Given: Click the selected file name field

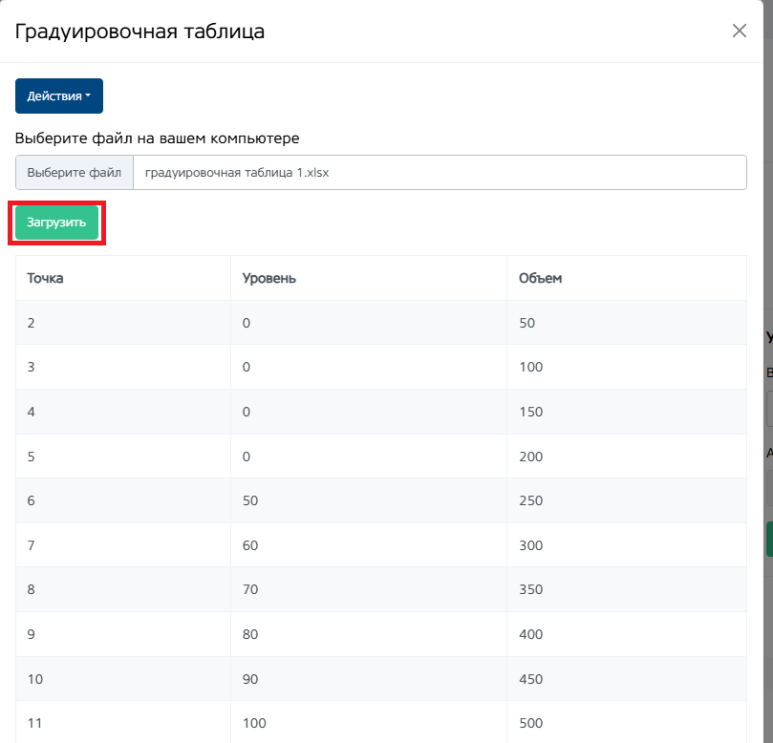Looking at the screenshot, I should [440, 173].
